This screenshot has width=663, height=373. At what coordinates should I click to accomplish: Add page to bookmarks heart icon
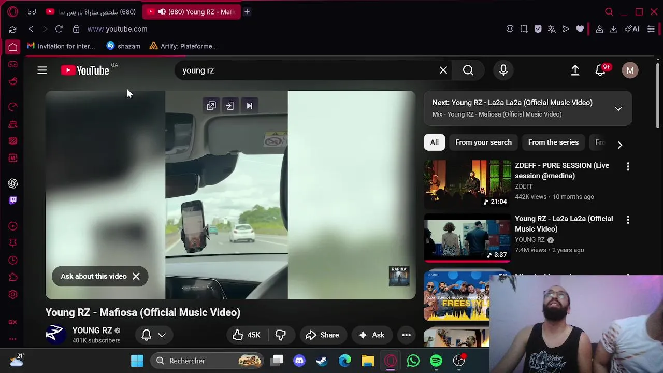point(580,29)
